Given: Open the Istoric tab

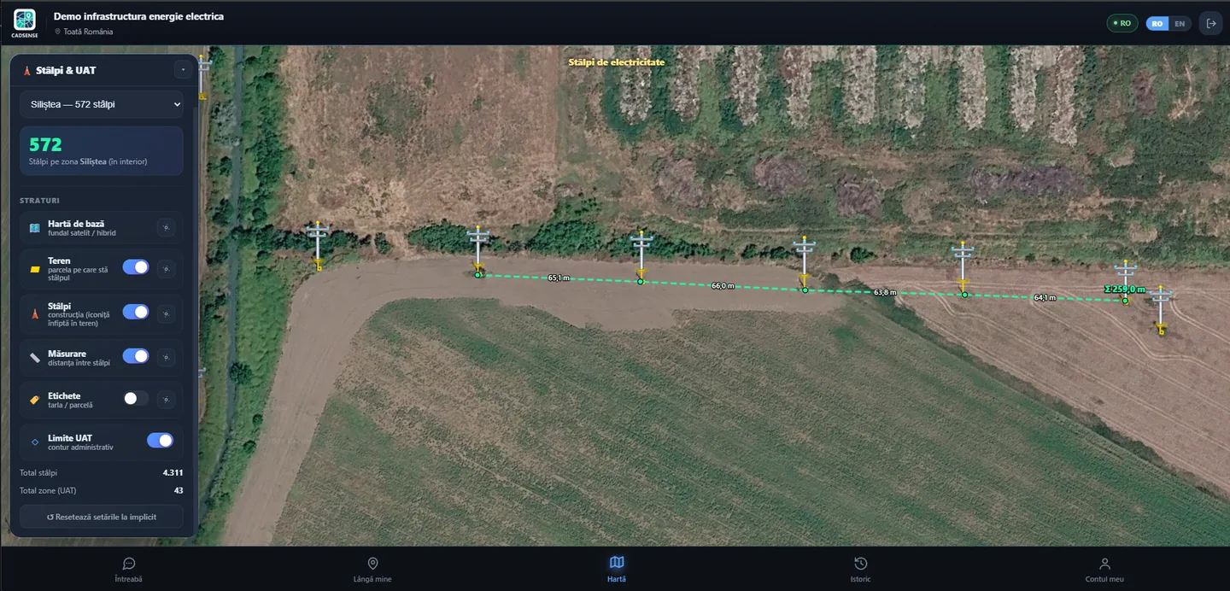Looking at the screenshot, I should click(860, 570).
